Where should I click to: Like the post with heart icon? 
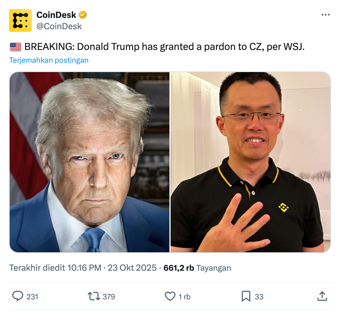pos(170,296)
